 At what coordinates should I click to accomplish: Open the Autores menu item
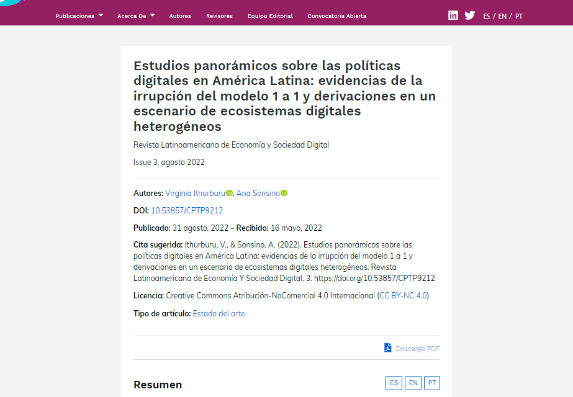180,16
